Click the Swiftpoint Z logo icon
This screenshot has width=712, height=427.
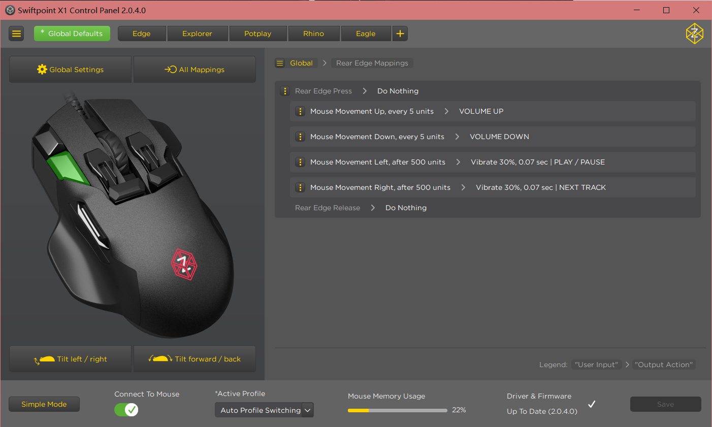coord(694,34)
